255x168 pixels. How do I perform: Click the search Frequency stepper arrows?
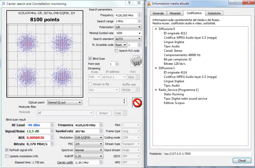tap(140, 15)
